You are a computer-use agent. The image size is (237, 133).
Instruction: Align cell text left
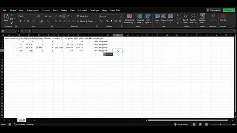tap(56, 21)
